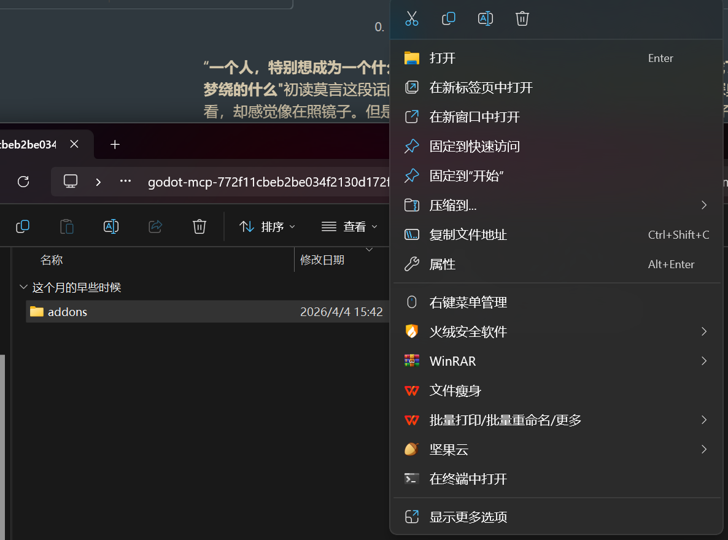This screenshot has height=540, width=728.
Task: Click the Copy icon in Explorer toolbar
Action: 23,226
